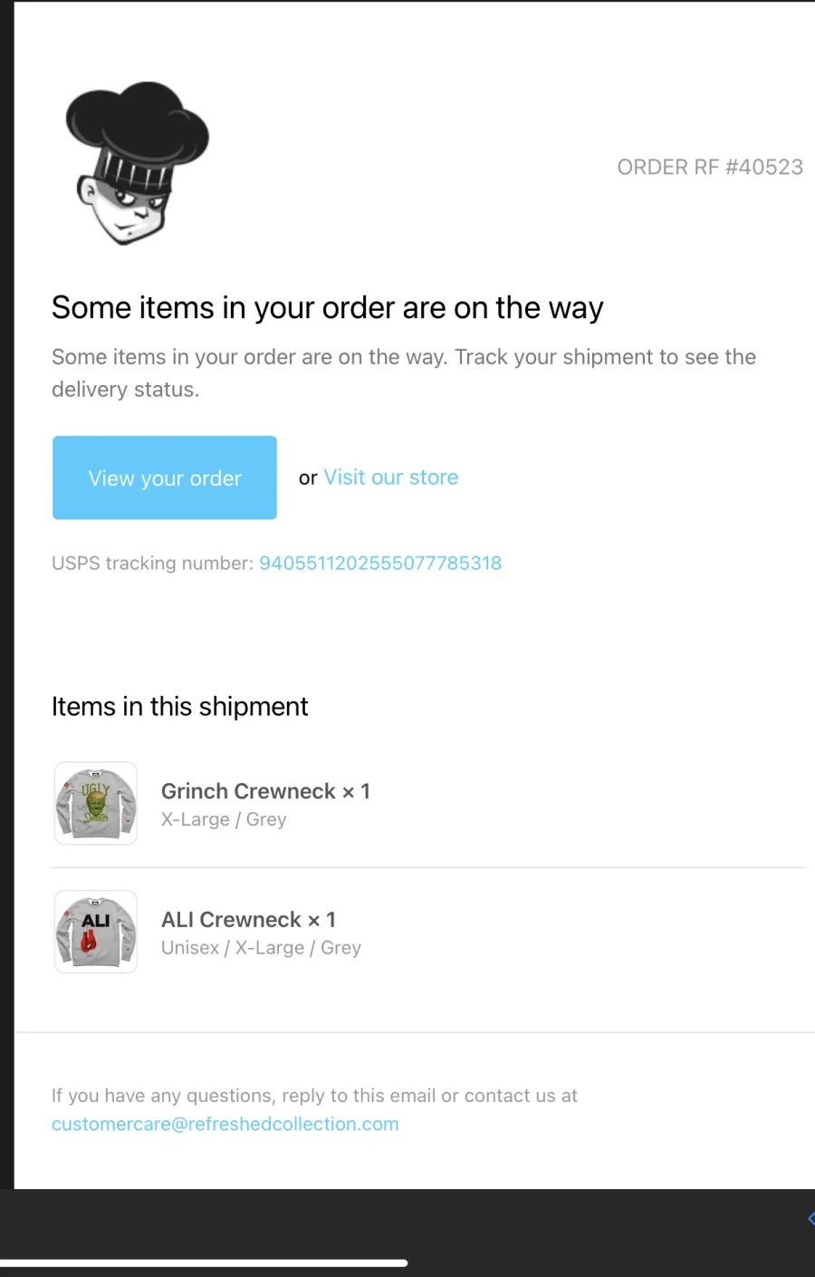Screen dimensions: 815x1277
Task: Click the 'USPS tracking number:' label
Action: 152,563
